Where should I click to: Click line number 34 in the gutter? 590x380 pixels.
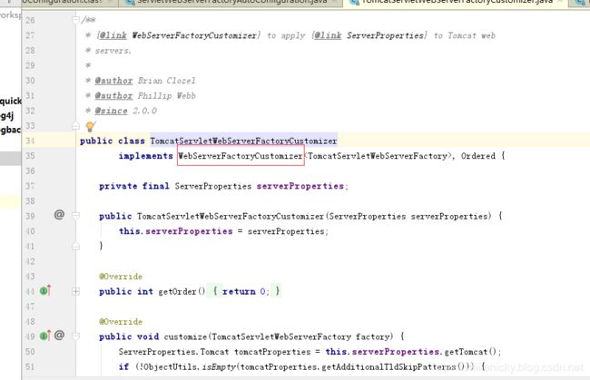click(30, 141)
